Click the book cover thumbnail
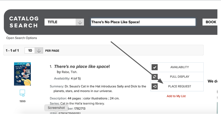Screen dimensions: 221x125 pos(22,74)
